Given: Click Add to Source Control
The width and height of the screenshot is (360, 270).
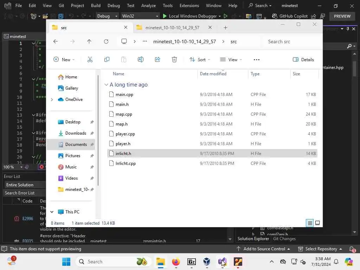Looking at the screenshot, I should [263, 249].
